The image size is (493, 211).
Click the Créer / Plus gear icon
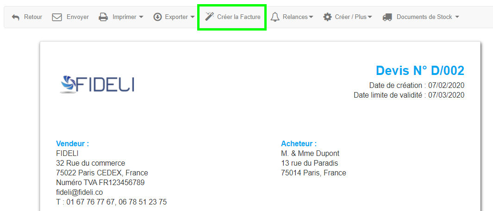tap(327, 17)
